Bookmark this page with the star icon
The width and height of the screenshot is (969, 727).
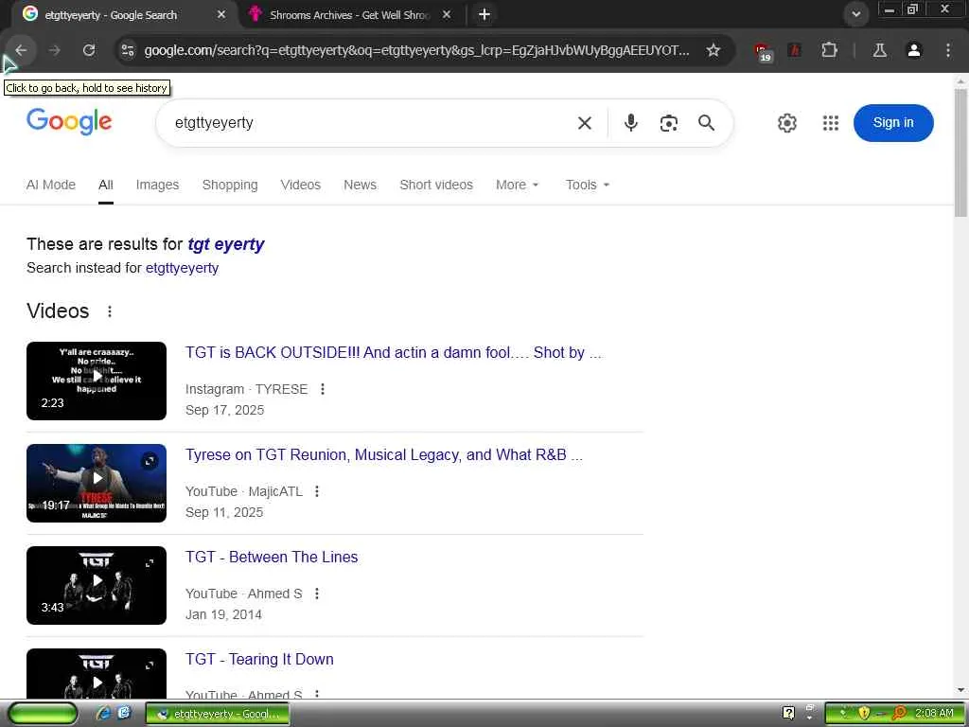(714, 50)
